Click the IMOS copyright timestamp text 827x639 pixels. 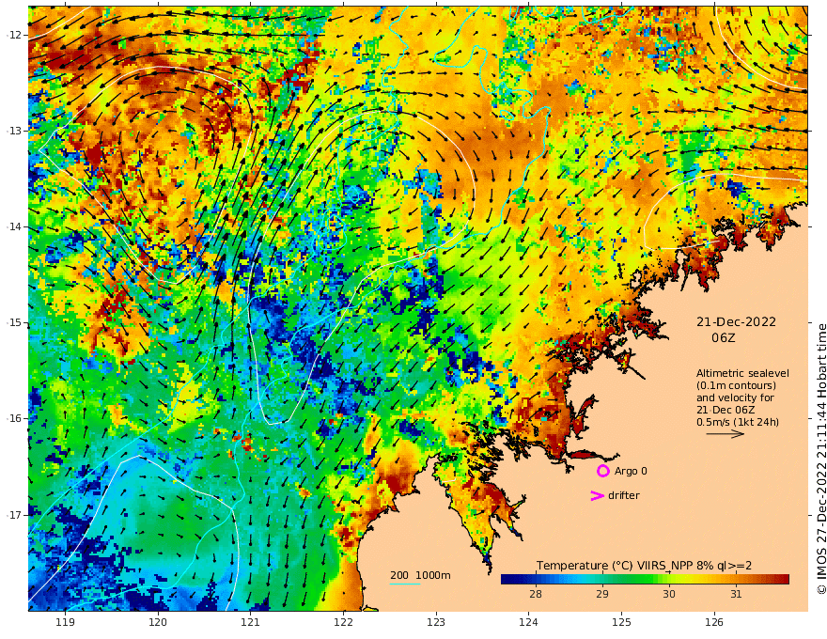point(821,459)
